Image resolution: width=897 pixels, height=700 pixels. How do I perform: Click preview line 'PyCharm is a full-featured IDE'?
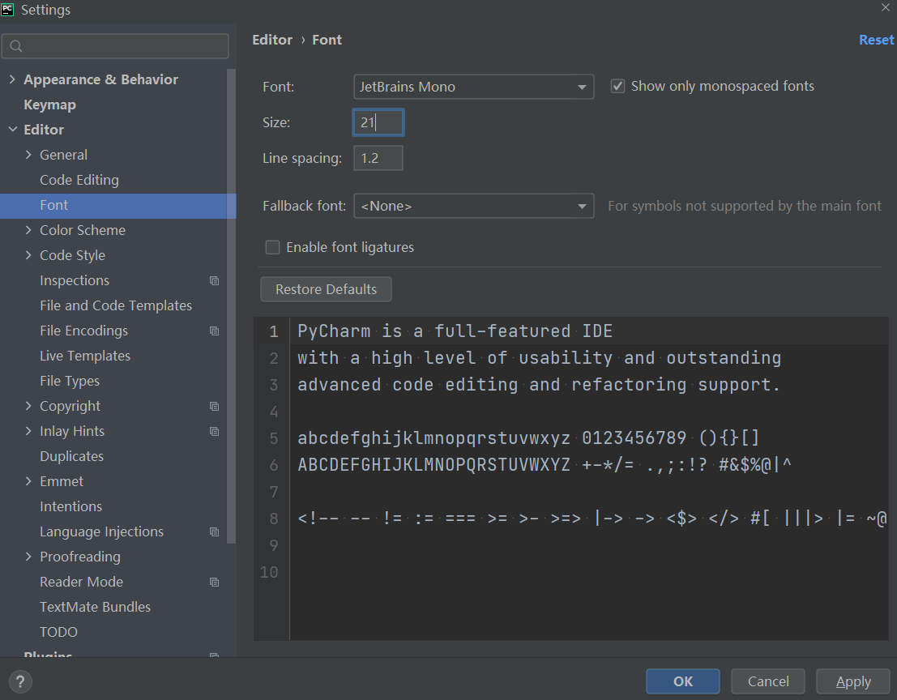tap(455, 331)
